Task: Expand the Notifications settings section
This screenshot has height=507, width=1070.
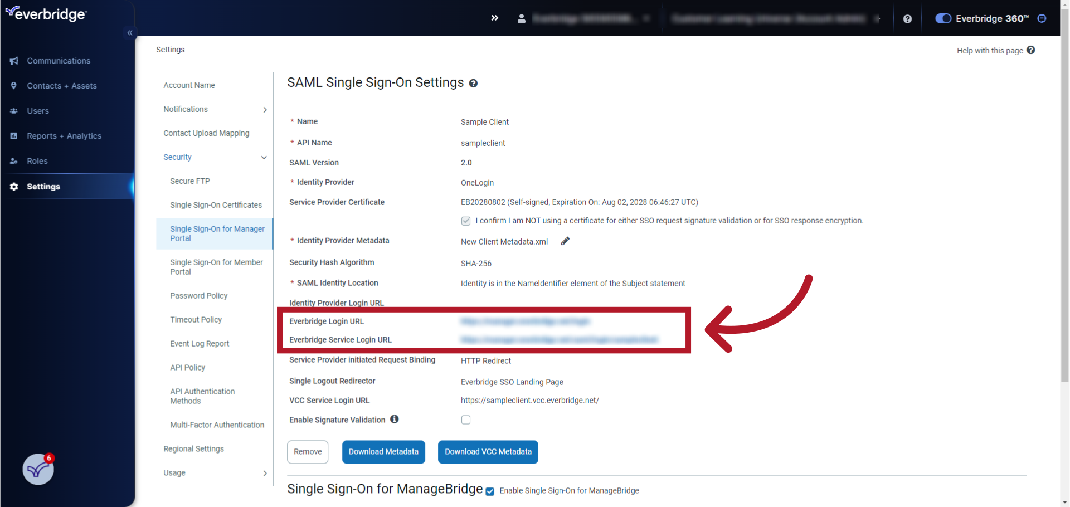Action: point(265,109)
